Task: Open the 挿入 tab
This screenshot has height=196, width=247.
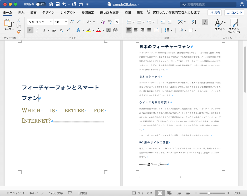Action: (21, 12)
